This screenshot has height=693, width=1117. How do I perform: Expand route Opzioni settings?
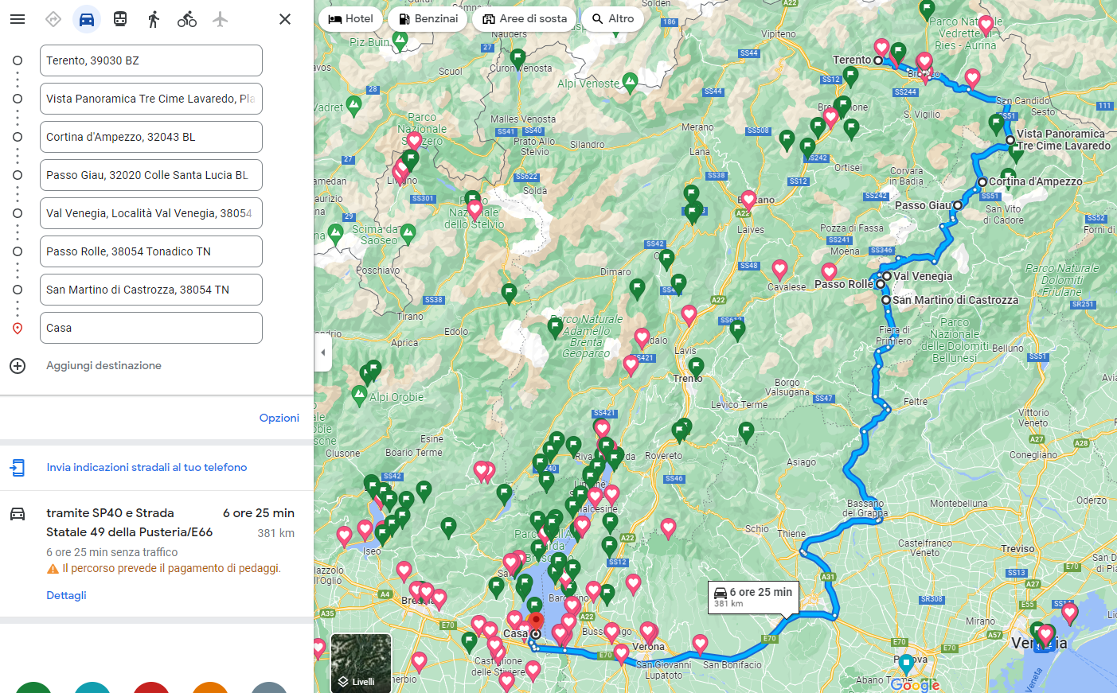[279, 418]
